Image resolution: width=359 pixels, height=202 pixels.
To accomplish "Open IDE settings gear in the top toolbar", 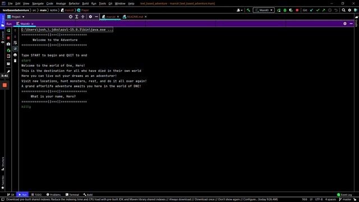I will click(x=349, y=10).
